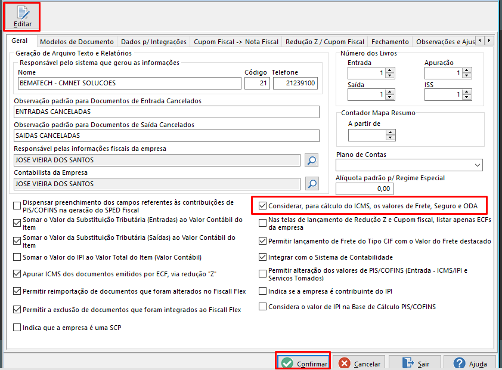
Task: Click the Entrada number field
Action: [x=367, y=73]
